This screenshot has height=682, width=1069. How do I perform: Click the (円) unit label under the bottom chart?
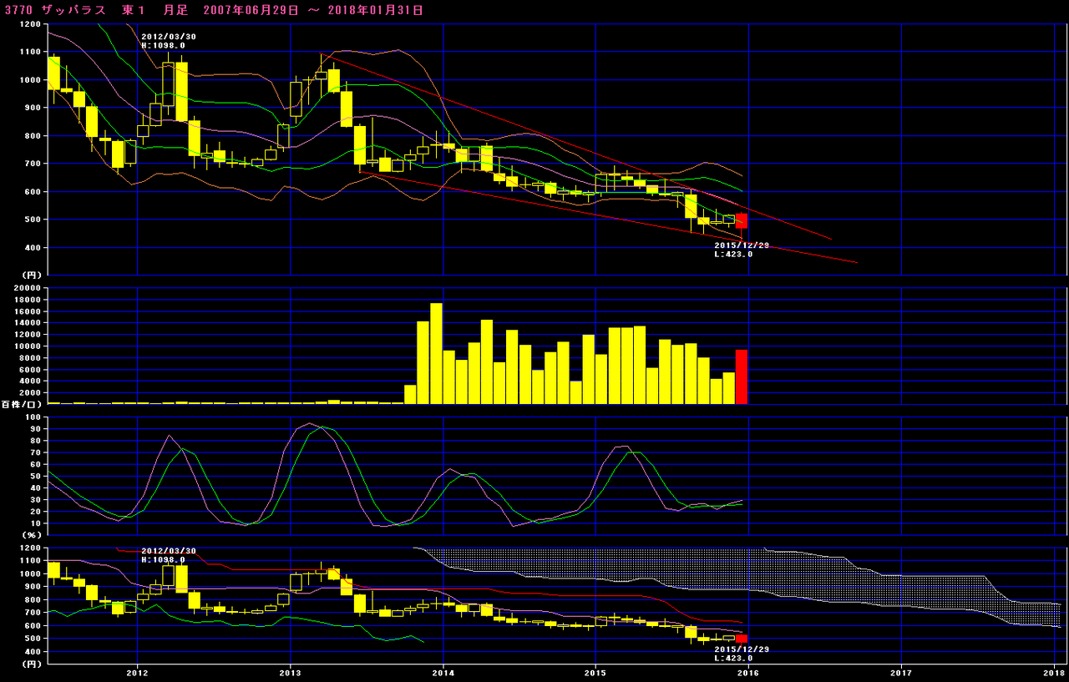click(x=30, y=664)
